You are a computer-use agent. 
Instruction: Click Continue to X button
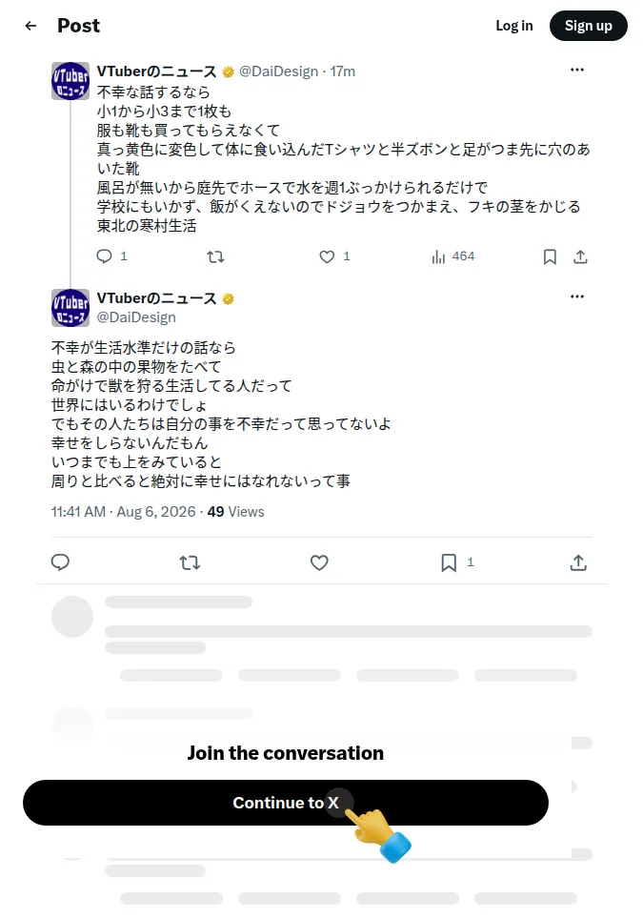286,803
